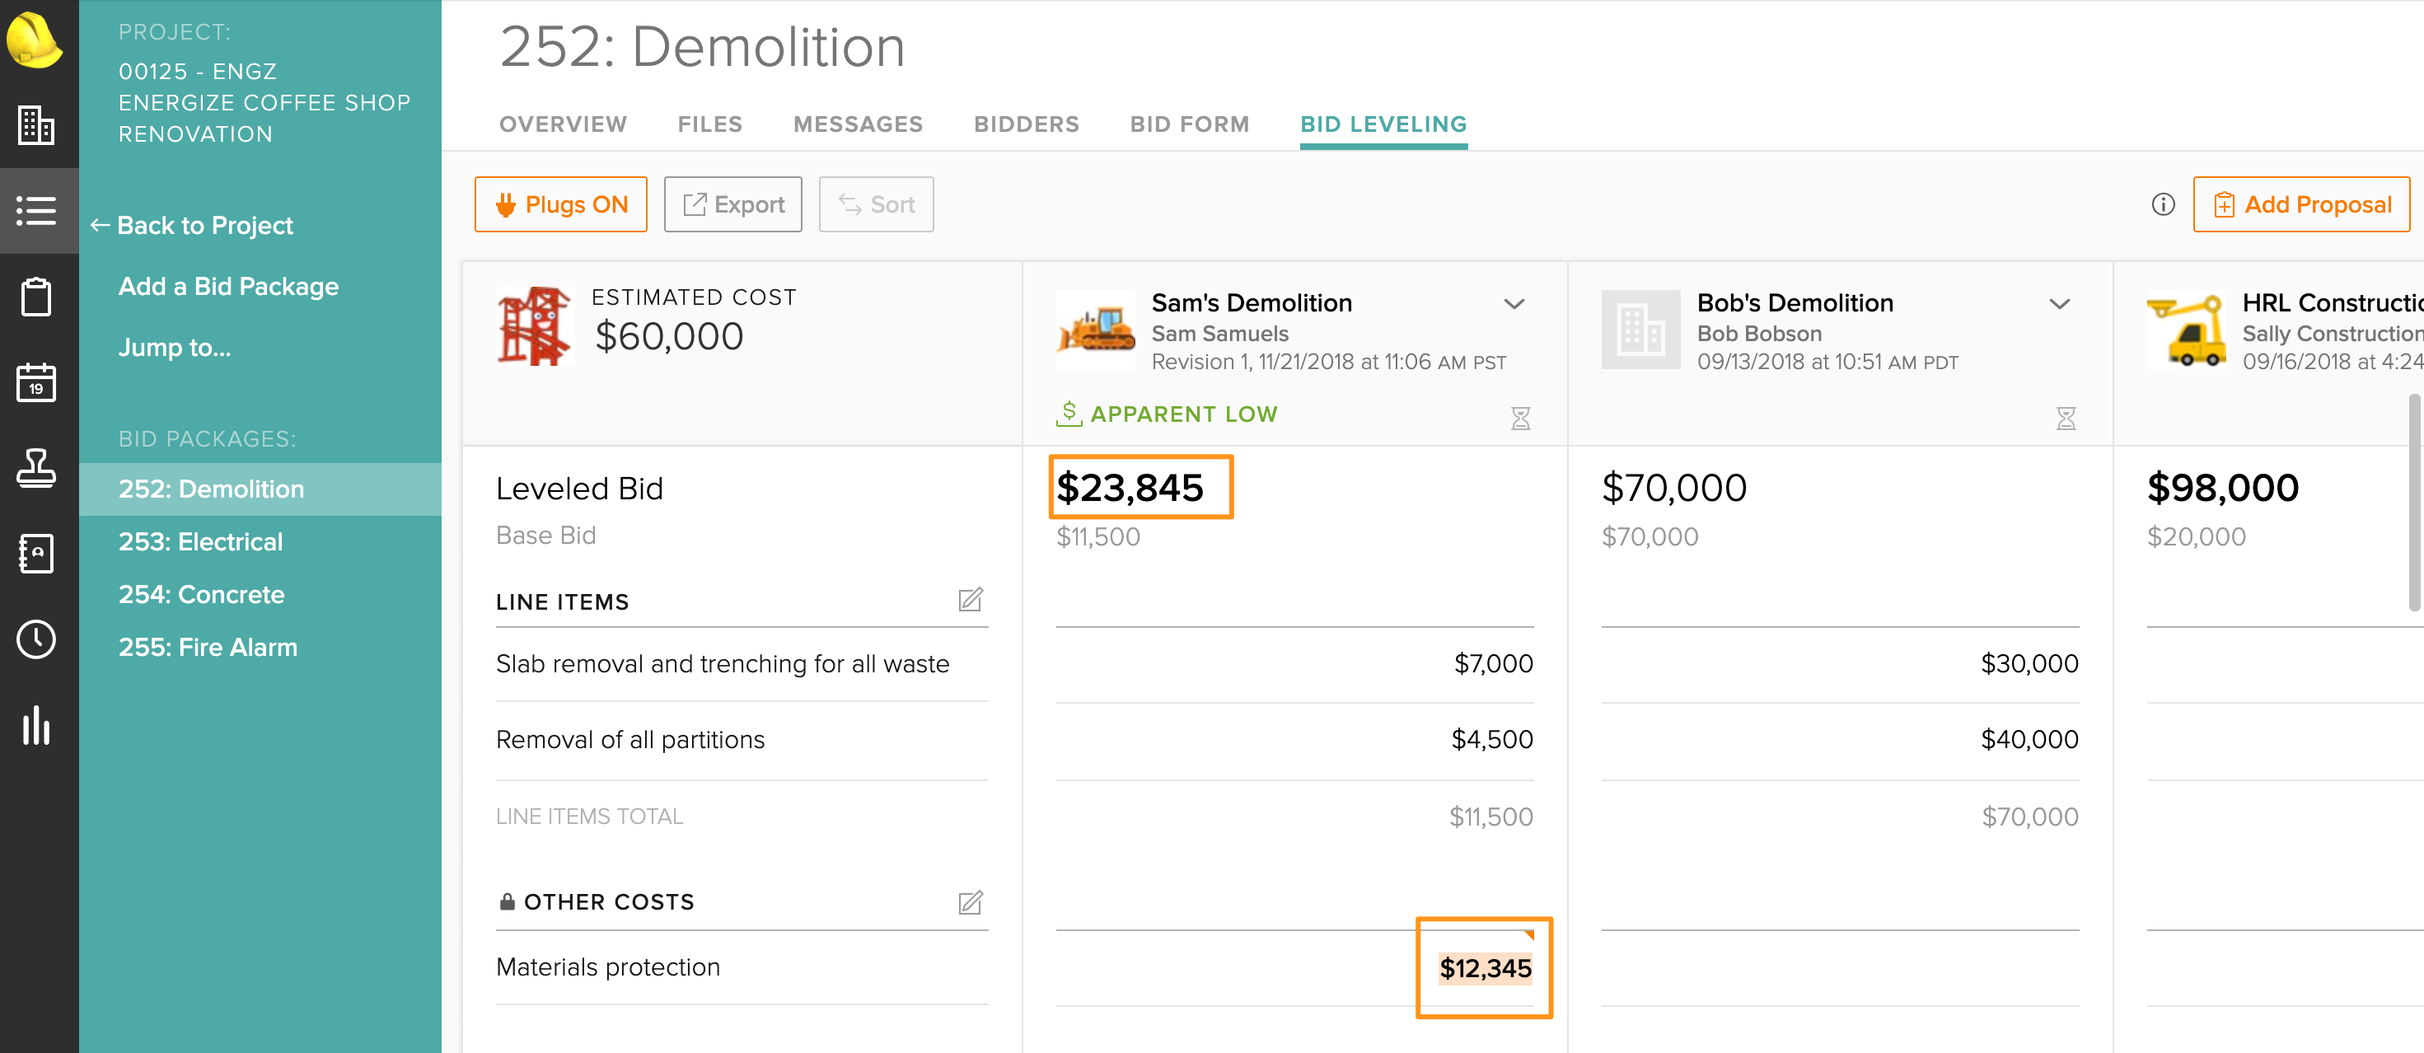
Task: Expand Bob's Demolition chevron menu
Action: click(2059, 304)
